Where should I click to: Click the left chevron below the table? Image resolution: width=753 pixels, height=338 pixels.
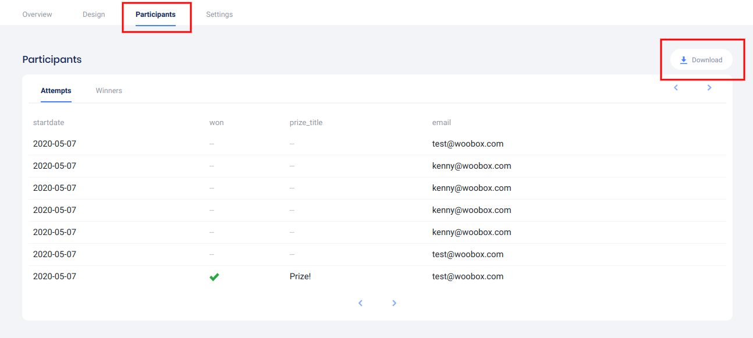tap(360, 303)
